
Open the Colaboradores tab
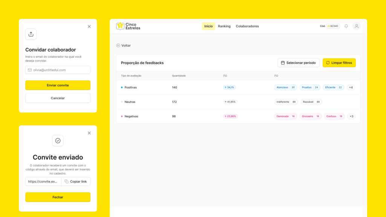pyautogui.click(x=247, y=26)
